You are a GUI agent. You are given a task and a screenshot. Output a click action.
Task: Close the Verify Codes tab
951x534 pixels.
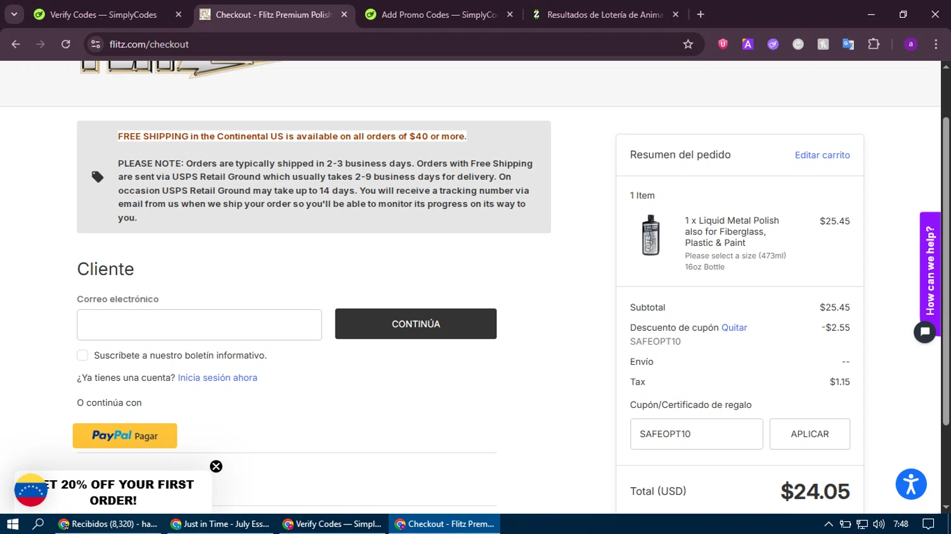[178, 15]
